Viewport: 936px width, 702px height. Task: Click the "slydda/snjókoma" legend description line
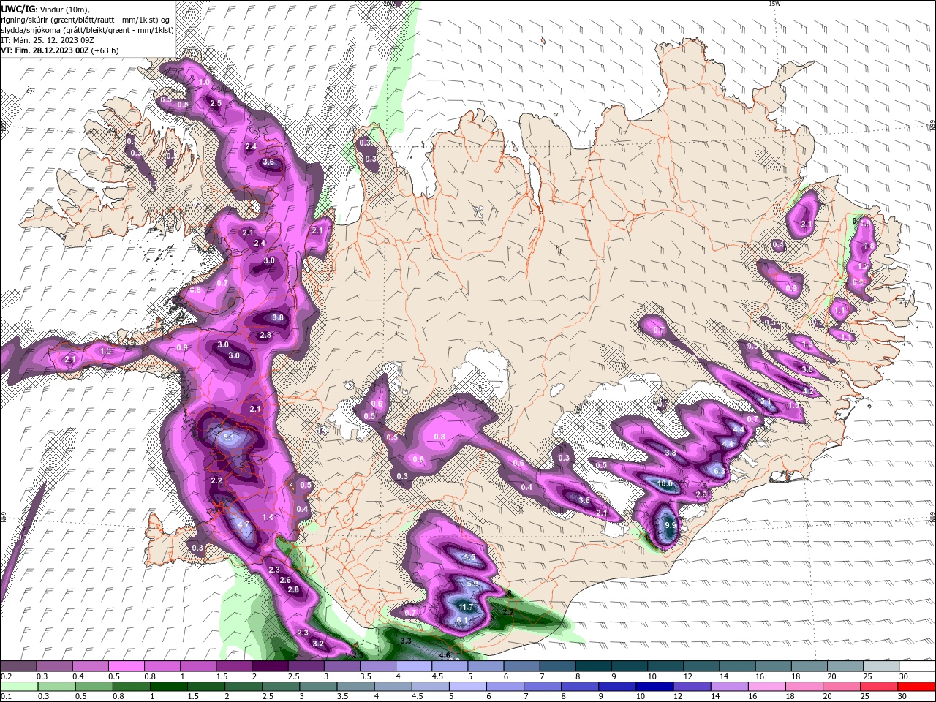click(87, 30)
